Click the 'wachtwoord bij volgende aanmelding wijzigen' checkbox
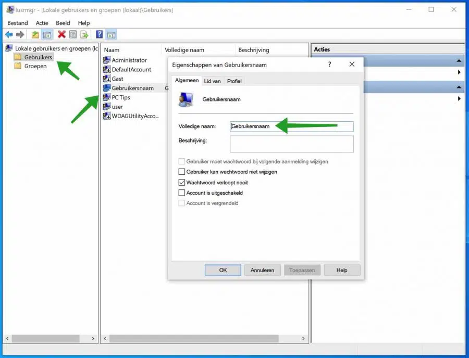 pos(181,161)
